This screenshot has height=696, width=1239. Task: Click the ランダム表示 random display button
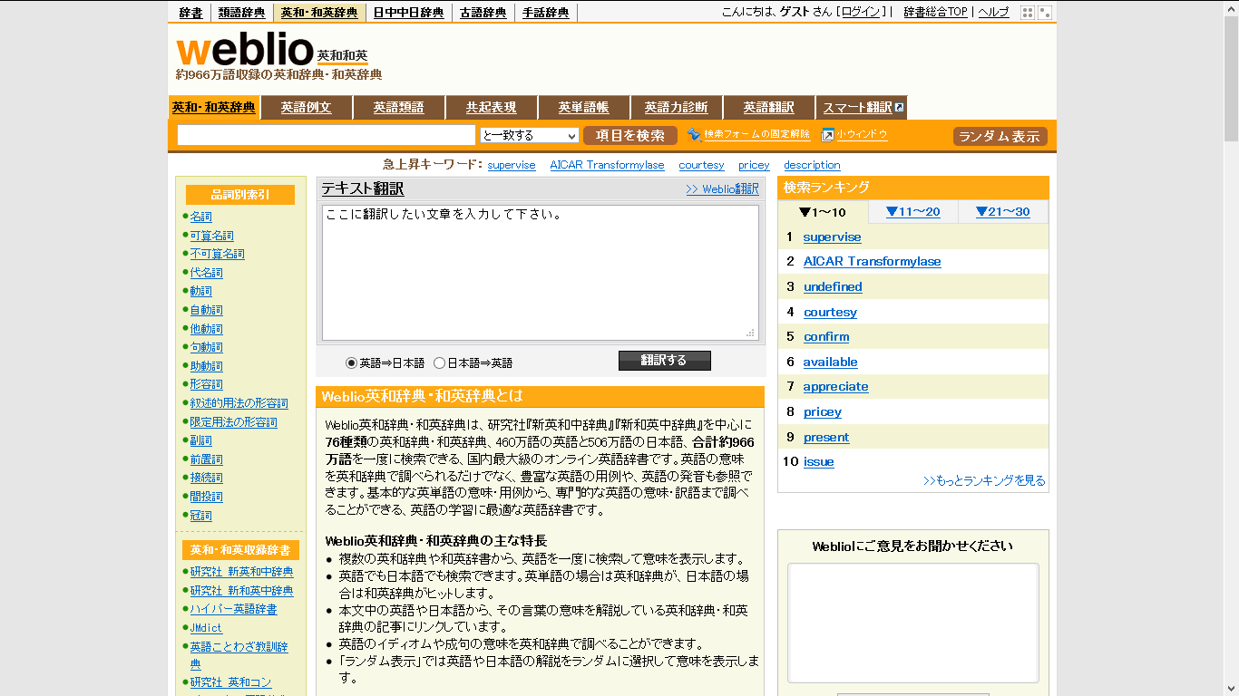coord(999,135)
